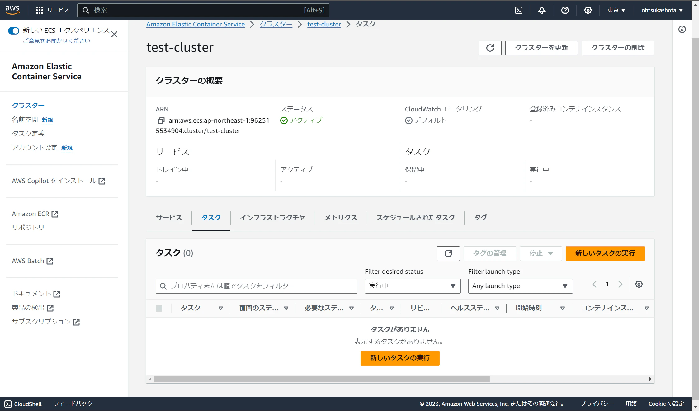
Task: Switch to the タスク tab
Action: pos(211,218)
